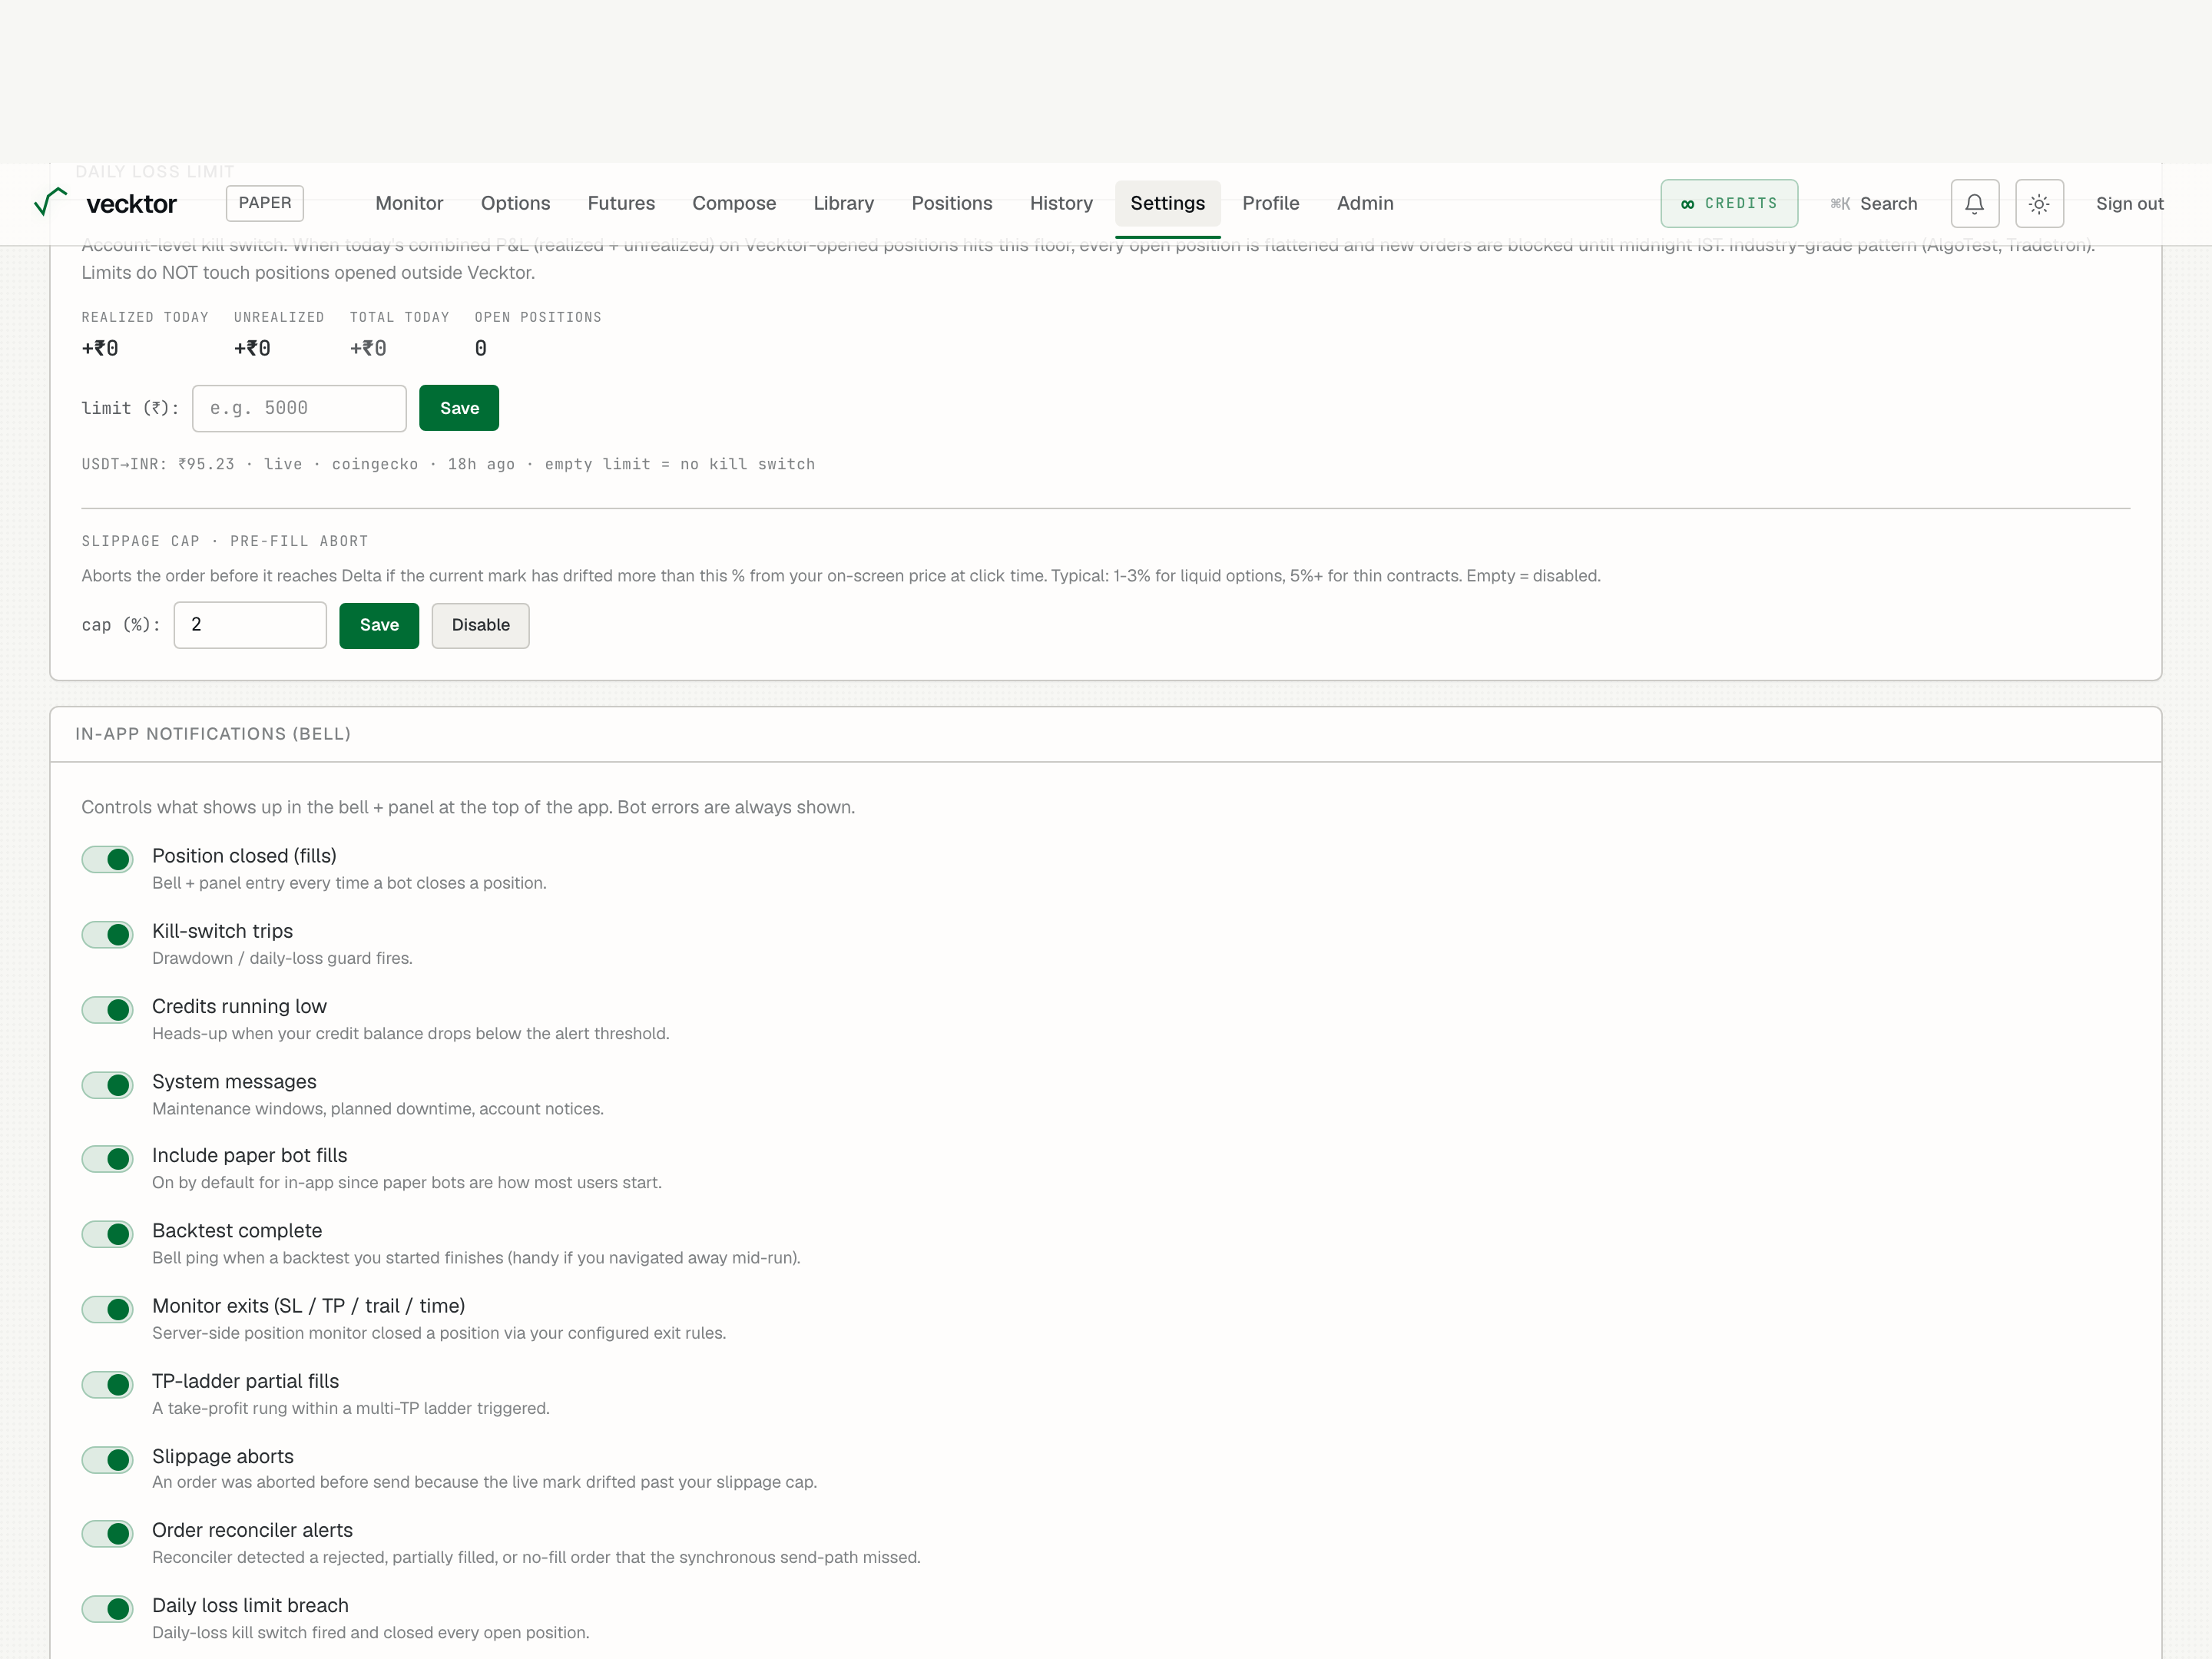Navigate to the Library tab
This screenshot has width=2212, height=1659.
[x=843, y=203]
